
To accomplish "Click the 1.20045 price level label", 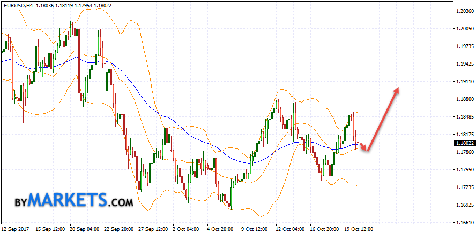I will point(464,29).
